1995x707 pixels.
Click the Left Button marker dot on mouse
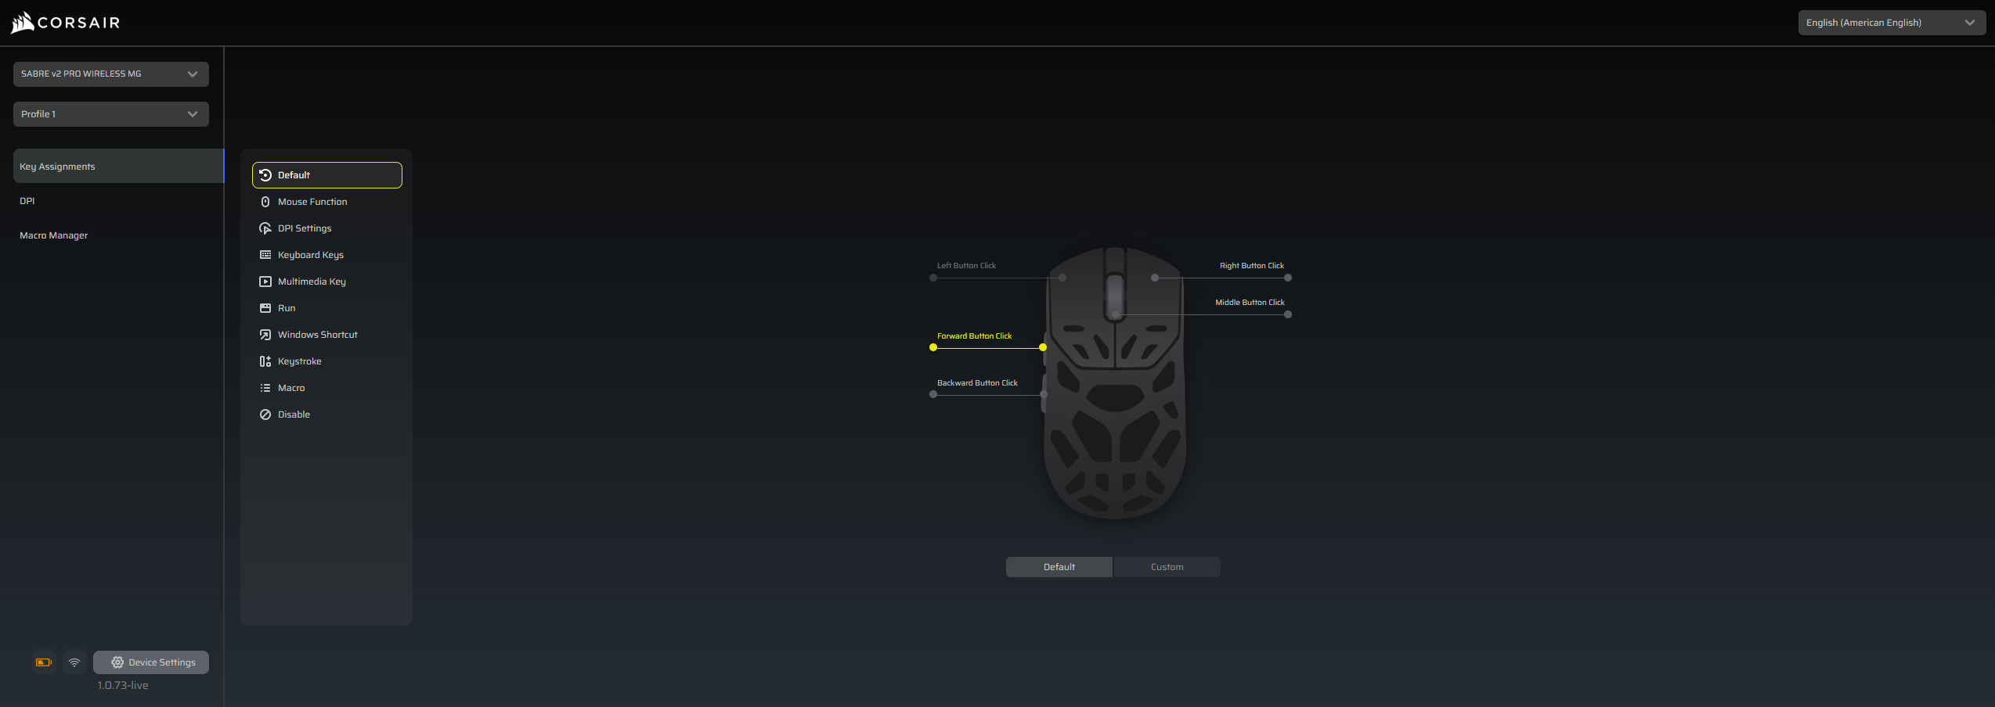coord(1062,278)
